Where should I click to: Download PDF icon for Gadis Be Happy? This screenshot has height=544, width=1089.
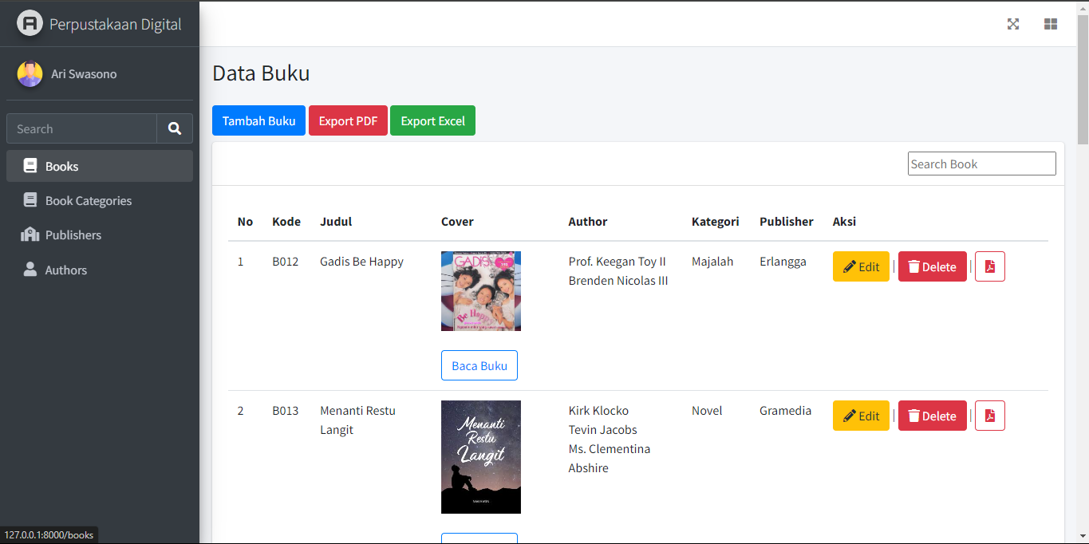[989, 266]
